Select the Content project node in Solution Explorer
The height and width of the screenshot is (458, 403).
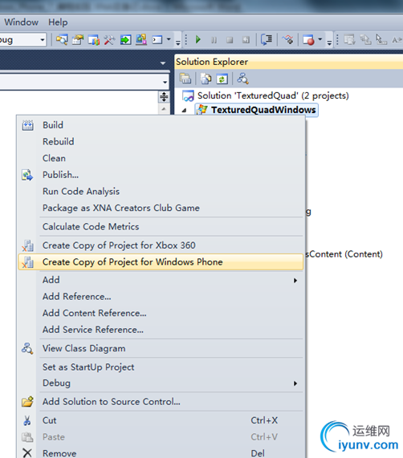(x=344, y=254)
